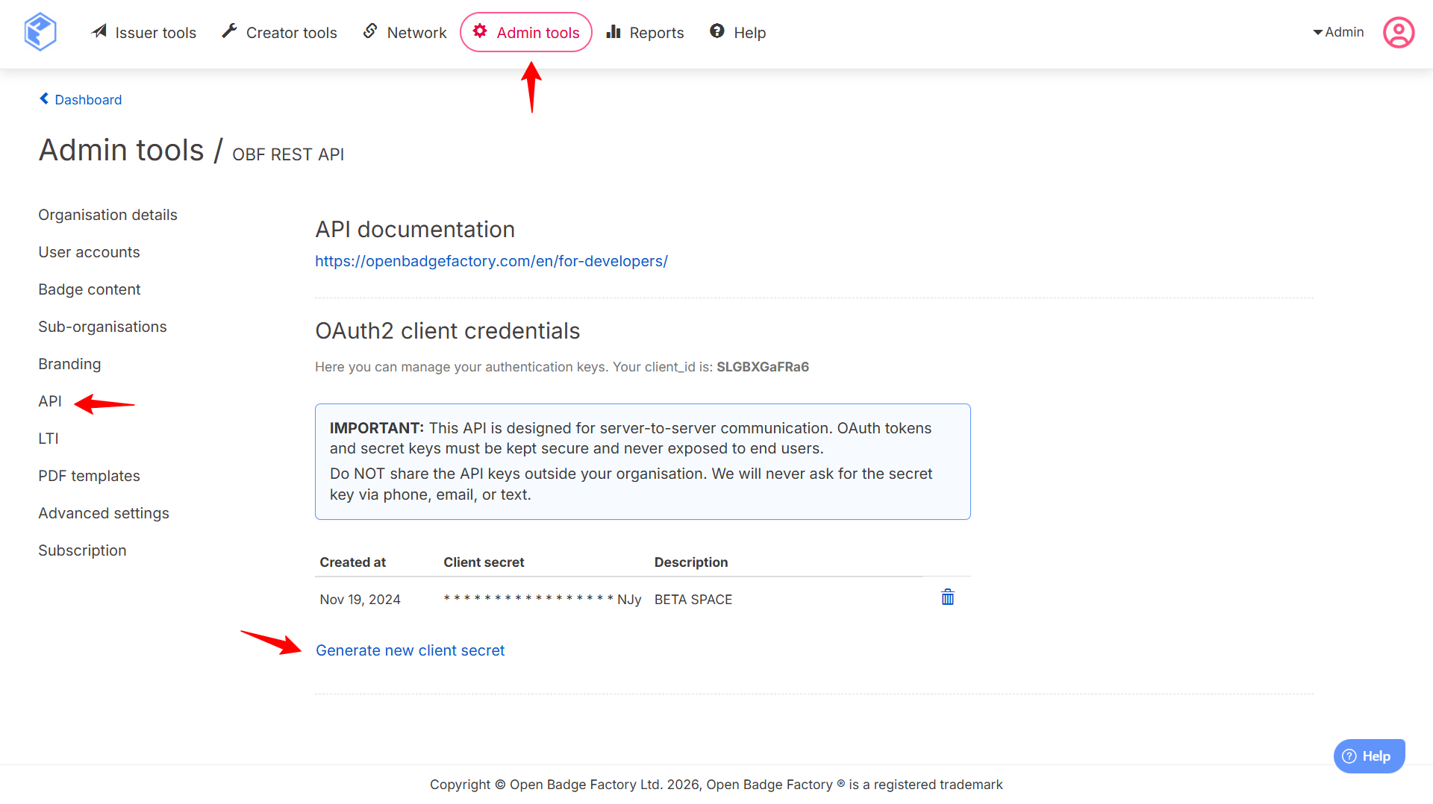Open Branding section

coord(69,364)
